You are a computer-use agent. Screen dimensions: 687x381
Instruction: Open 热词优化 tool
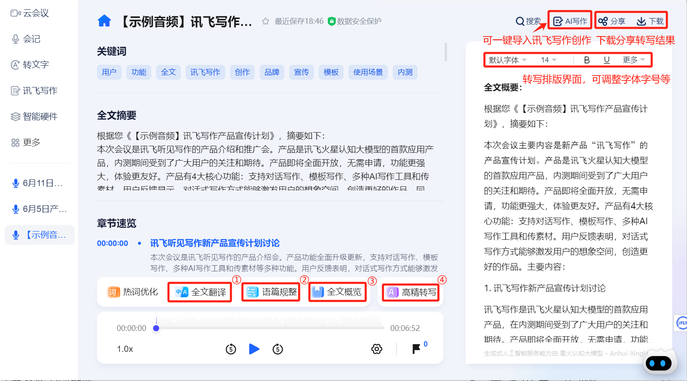[x=133, y=292]
